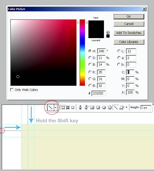Click the brightness field showing 14

pyautogui.click(x=101, y=65)
